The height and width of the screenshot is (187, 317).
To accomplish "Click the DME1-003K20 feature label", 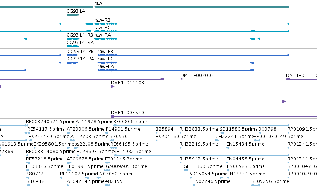I will pos(127,113).
